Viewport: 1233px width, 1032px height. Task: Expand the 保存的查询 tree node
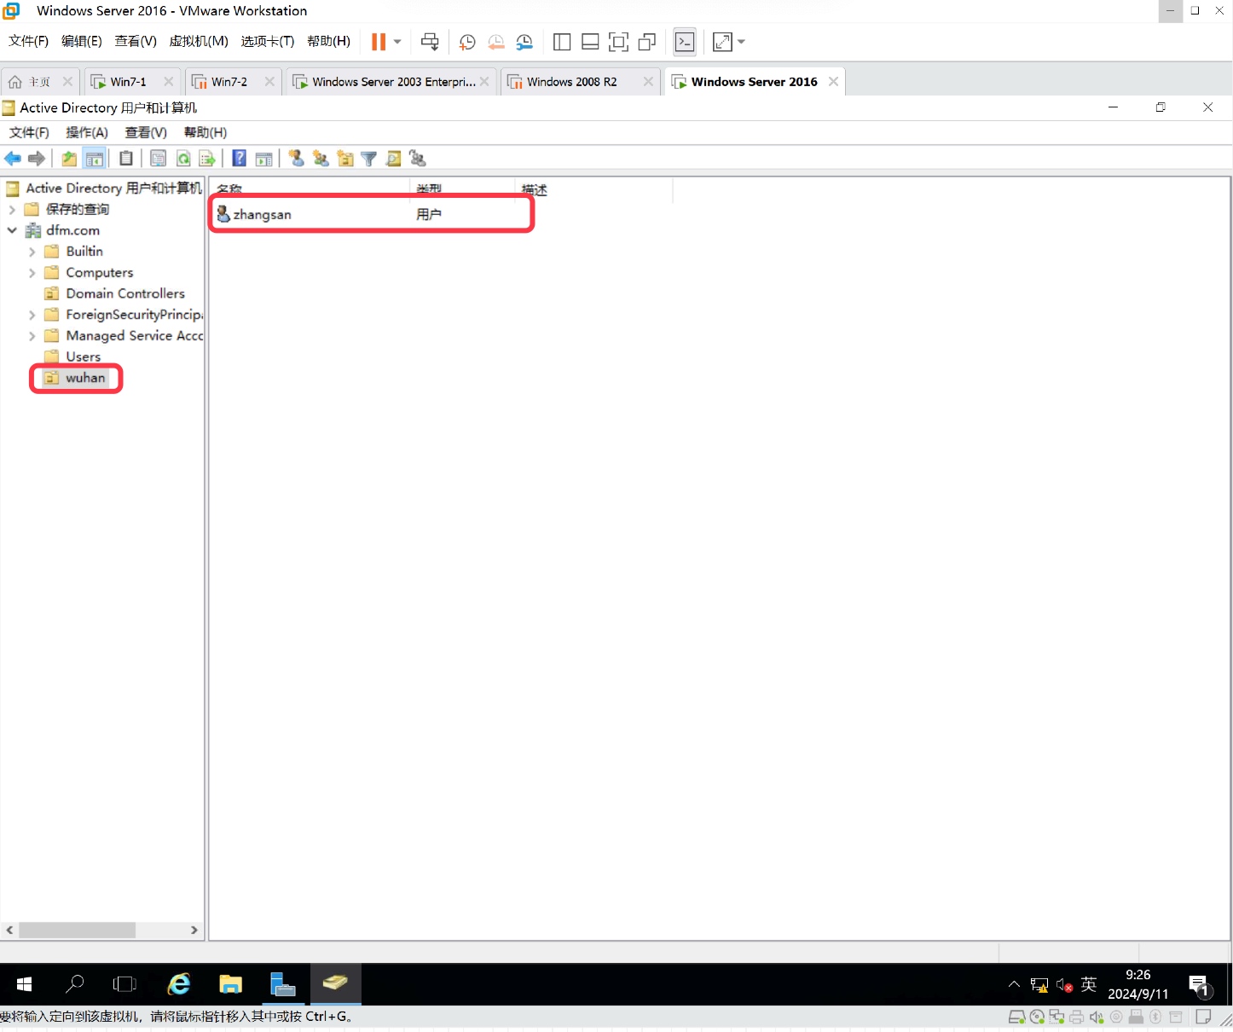12,209
